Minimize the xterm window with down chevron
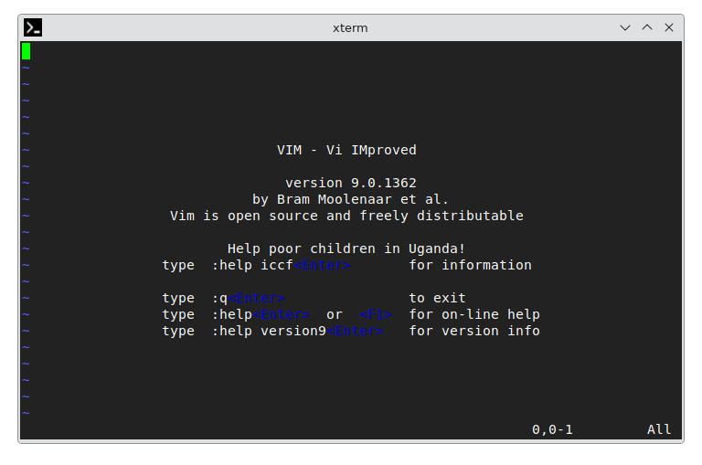 [x=625, y=27]
